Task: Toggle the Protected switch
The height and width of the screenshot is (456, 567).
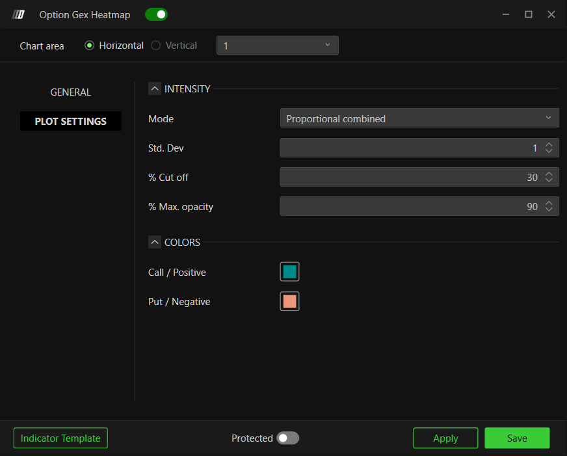Action: (x=288, y=438)
